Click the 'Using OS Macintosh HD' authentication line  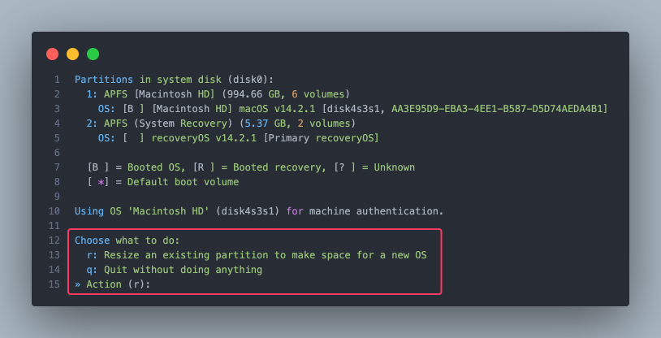[259, 211]
